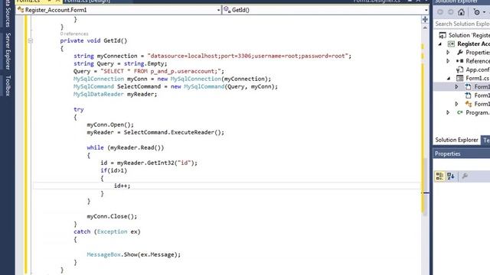490x275 pixels.
Task: Click the editor scrollbar up arrow
Action: 425,28
